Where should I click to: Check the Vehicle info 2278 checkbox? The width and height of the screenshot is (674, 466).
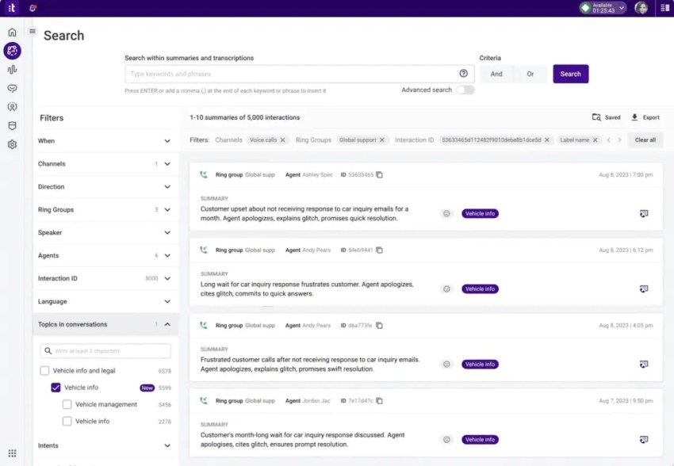67,422
